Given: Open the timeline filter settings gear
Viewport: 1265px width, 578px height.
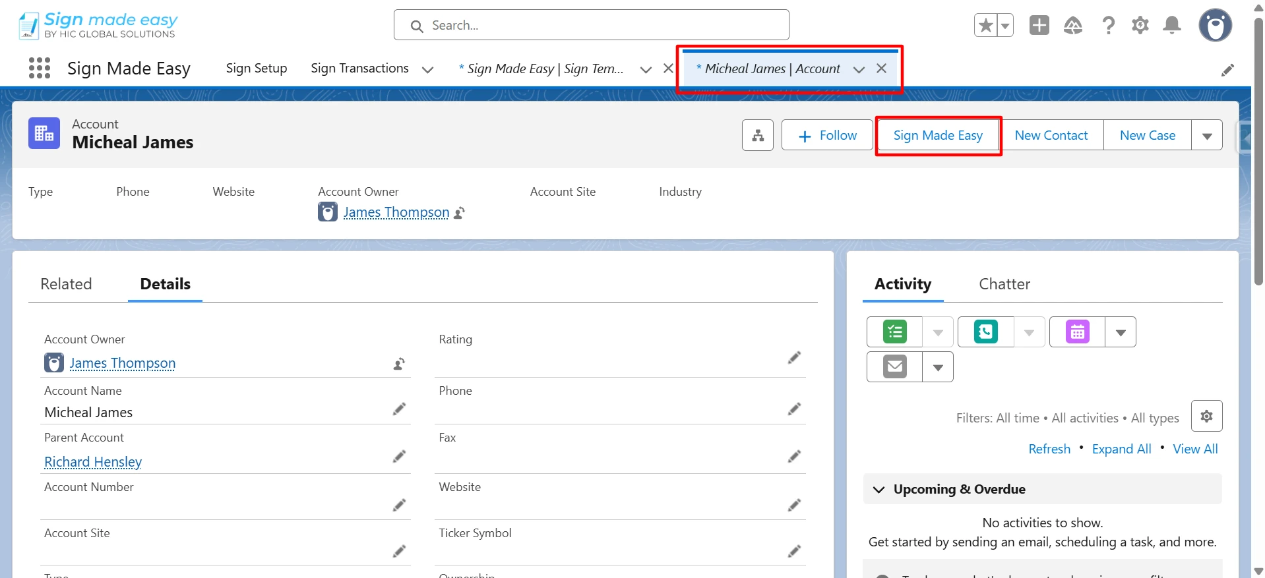Looking at the screenshot, I should point(1207,416).
